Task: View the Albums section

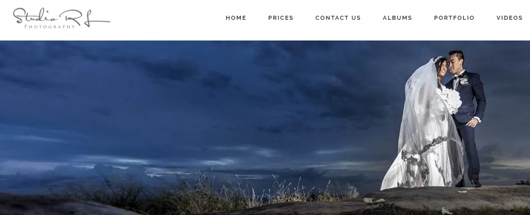Action: (x=397, y=18)
